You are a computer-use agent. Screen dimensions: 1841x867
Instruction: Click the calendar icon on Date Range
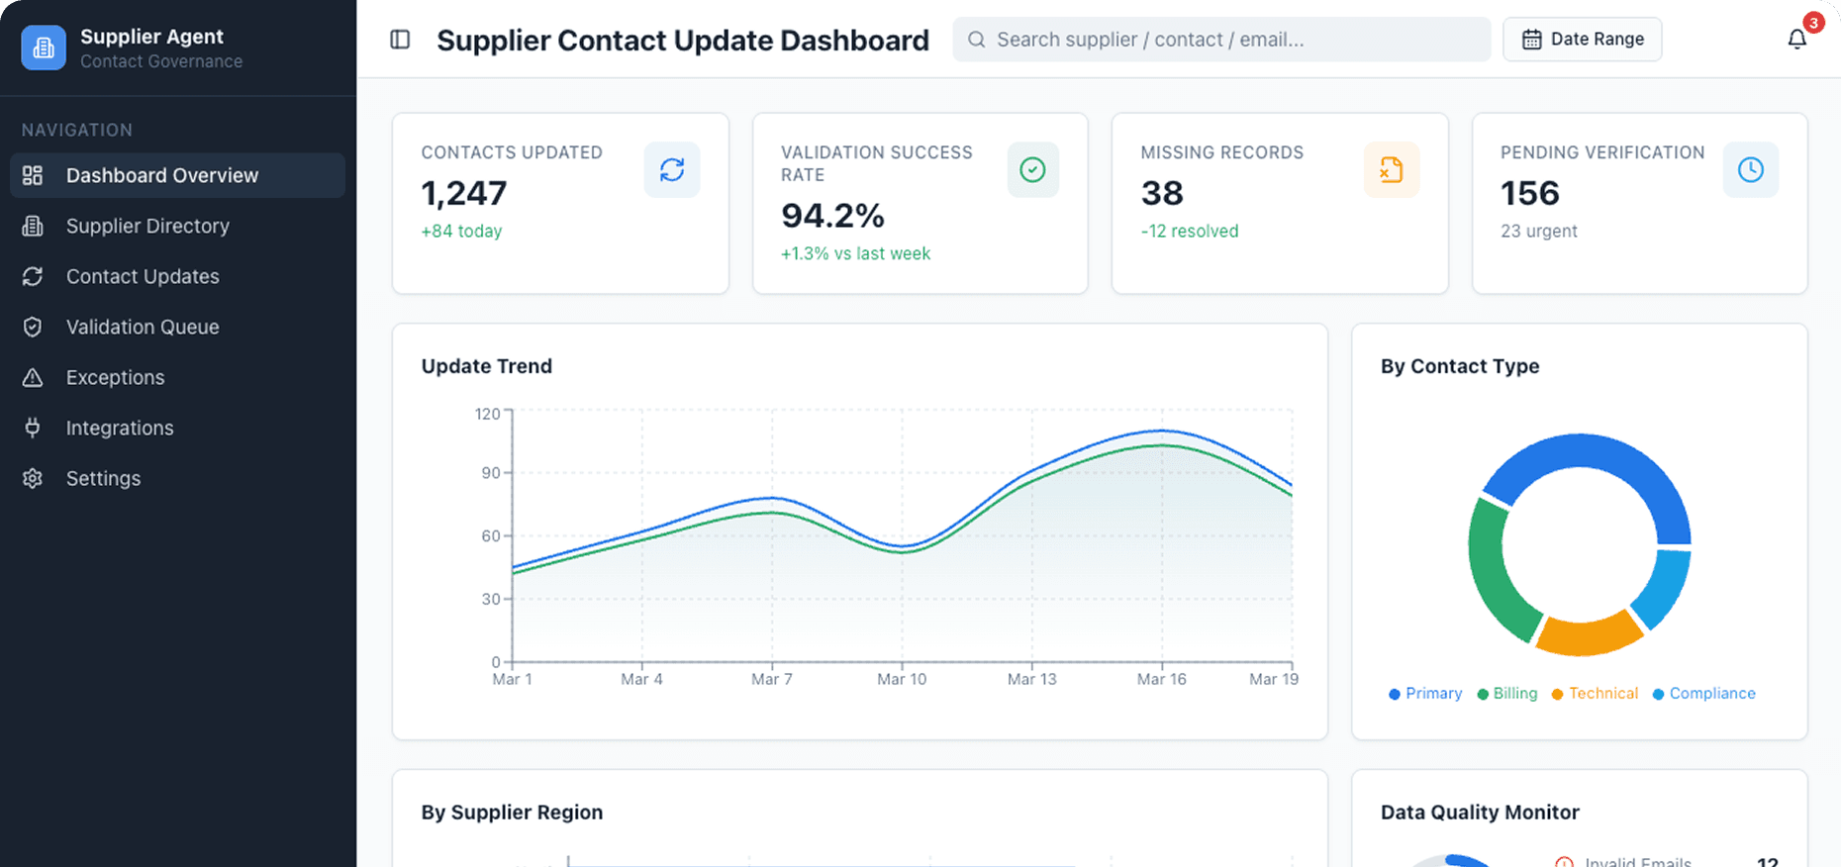pos(1531,40)
